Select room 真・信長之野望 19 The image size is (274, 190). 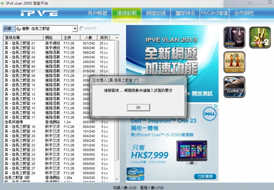59,131
